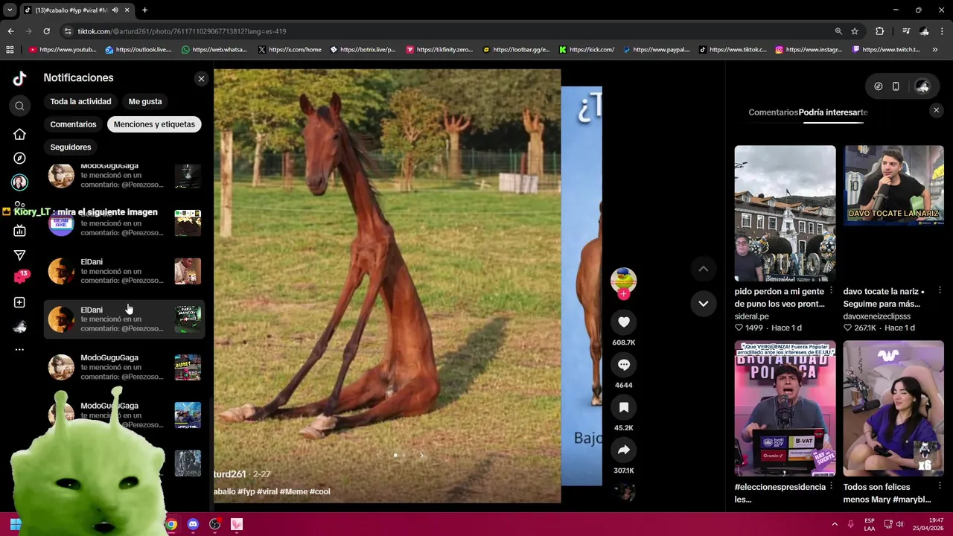Save the post with bookmark icon
Image resolution: width=953 pixels, height=536 pixels.
pos(624,407)
